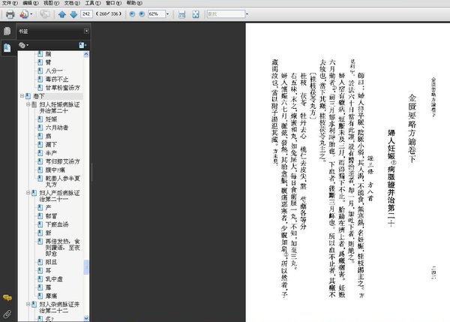This screenshot has height=322, width=450.
Task: Collapse the bookmarks panel with the arrow button
Action: 86,31
